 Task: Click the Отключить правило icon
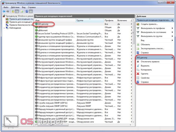[138, 62]
